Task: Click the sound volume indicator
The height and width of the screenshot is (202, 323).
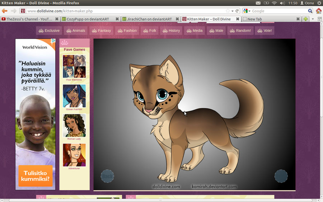Action: [x=282, y=3]
